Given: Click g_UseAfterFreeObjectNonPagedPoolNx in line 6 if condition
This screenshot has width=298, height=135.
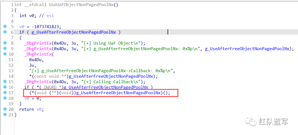Looking at the screenshot, I should [73, 32].
